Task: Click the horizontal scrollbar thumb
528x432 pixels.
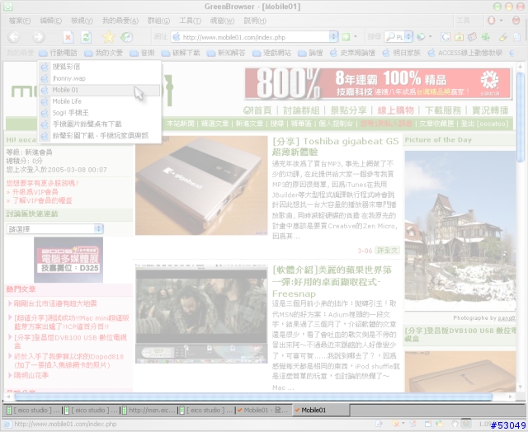Action: coord(253,397)
